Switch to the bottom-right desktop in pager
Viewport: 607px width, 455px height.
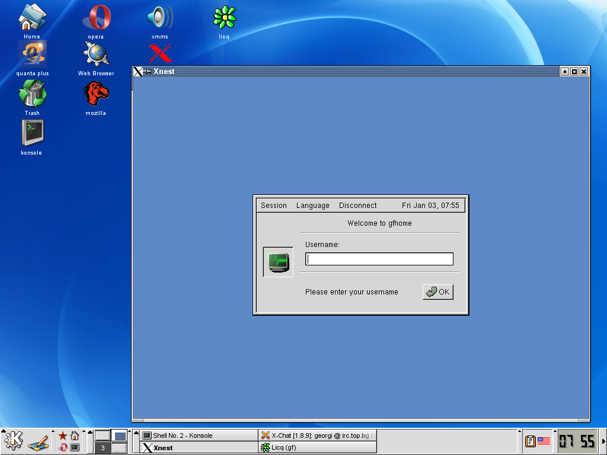(119, 448)
